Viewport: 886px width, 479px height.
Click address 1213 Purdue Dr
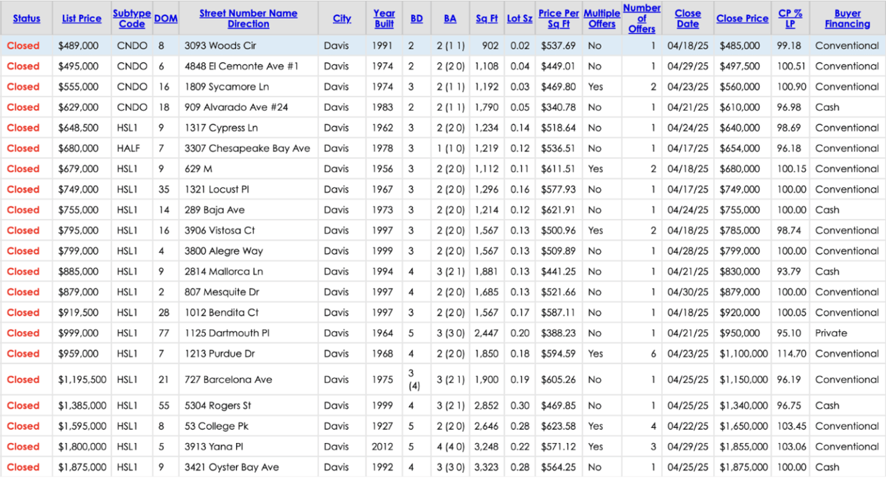point(219,354)
